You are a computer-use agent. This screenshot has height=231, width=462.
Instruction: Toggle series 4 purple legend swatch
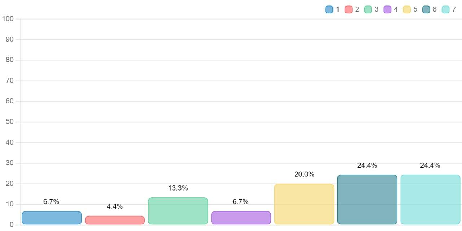coord(387,9)
